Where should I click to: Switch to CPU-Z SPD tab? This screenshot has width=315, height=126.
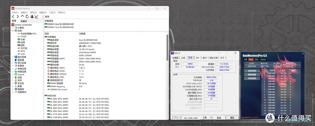(197, 58)
